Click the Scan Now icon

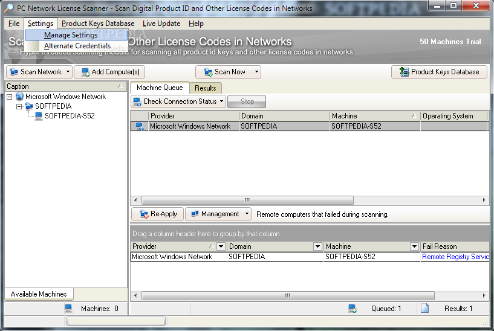click(208, 72)
